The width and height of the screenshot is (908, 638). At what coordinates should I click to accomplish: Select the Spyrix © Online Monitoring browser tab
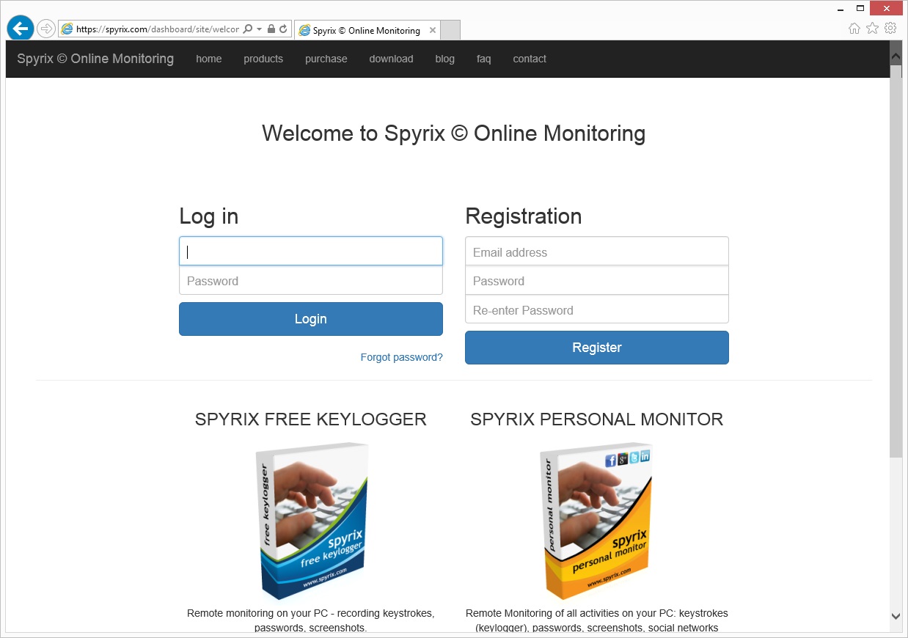[x=366, y=31]
